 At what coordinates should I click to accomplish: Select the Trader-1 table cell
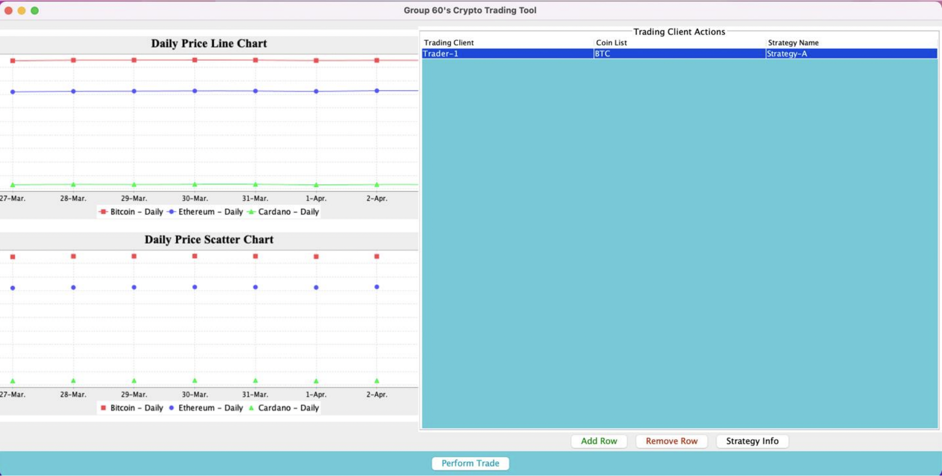click(x=507, y=54)
